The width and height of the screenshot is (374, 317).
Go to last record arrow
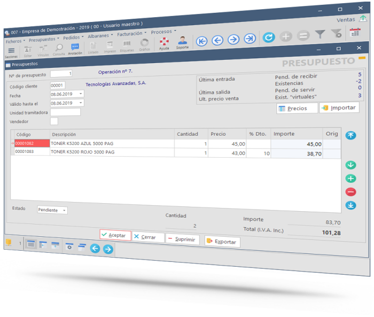[x=250, y=38]
